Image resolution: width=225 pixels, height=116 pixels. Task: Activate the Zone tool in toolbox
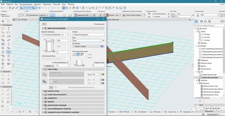click(x=9, y=52)
